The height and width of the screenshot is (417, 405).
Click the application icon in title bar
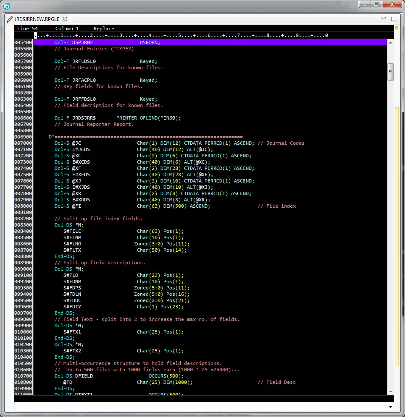pos(6,5)
